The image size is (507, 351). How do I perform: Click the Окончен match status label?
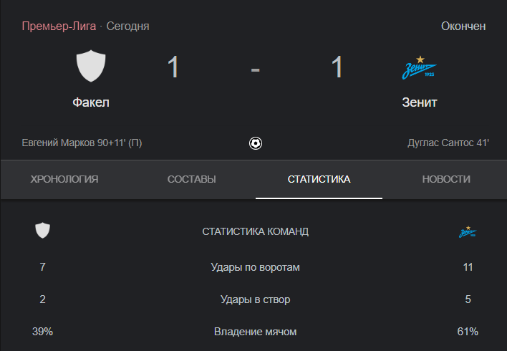coord(463,27)
